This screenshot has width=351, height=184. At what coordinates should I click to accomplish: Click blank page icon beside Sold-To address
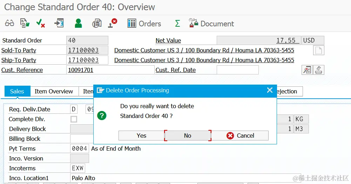(318, 51)
